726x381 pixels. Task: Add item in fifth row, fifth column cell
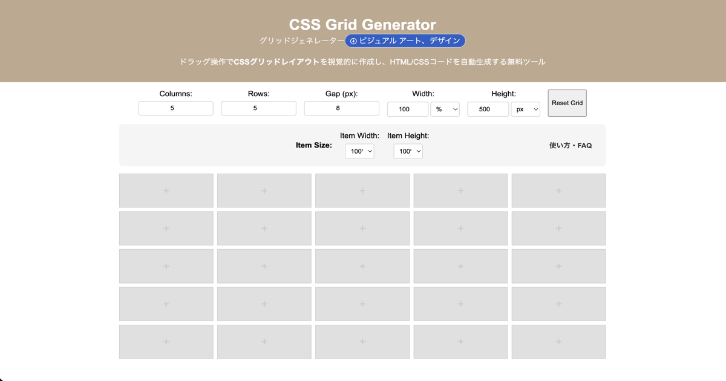pyautogui.click(x=558, y=342)
